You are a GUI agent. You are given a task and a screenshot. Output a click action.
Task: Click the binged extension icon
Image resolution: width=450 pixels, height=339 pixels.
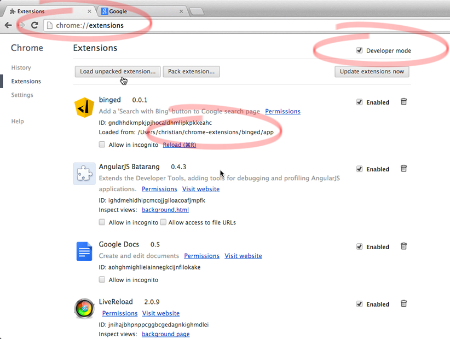tap(84, 107)
